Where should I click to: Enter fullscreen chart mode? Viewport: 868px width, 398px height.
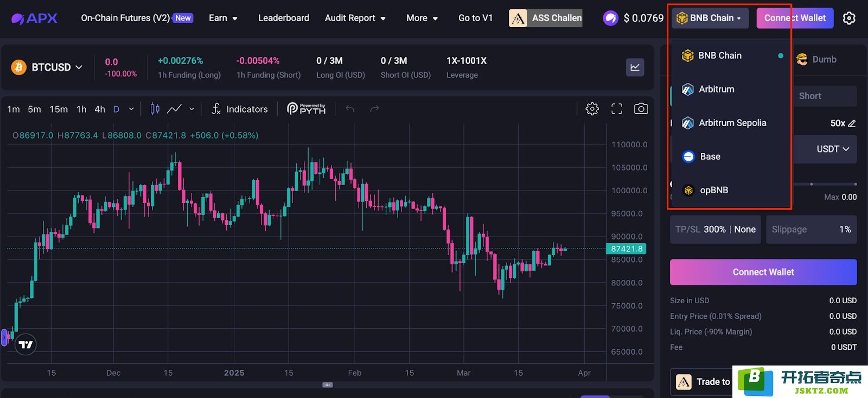(x=617, y=109)
